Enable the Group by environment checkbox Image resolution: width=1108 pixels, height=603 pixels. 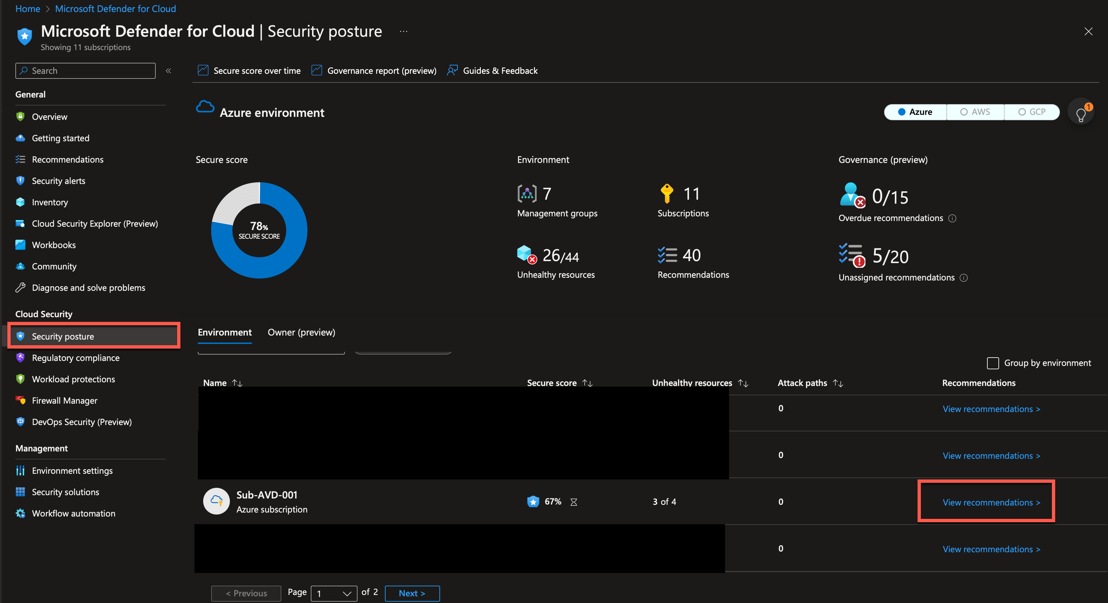coord(993,363)
